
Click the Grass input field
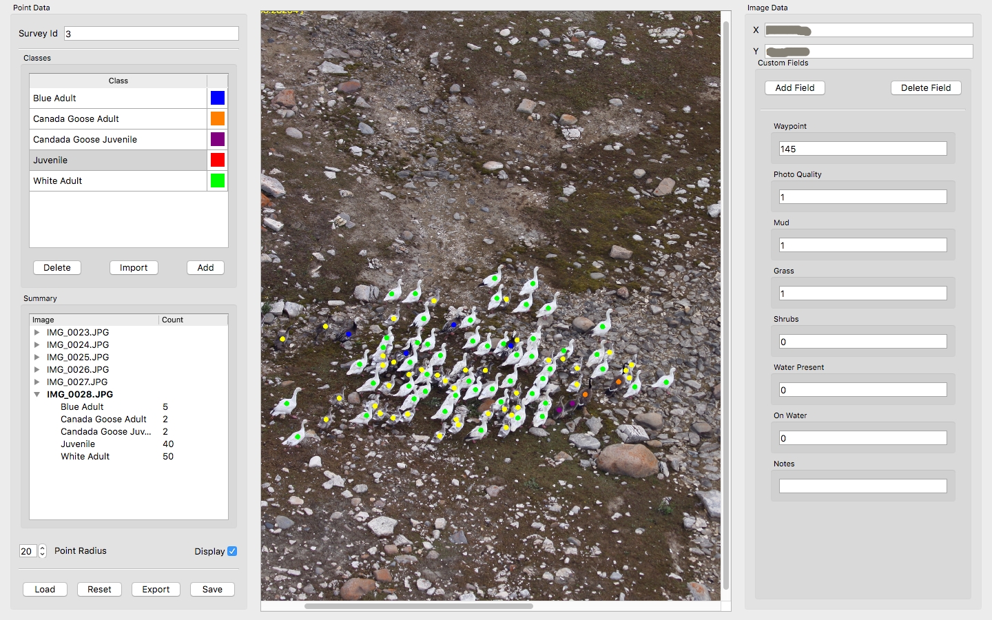click(863, 293)
